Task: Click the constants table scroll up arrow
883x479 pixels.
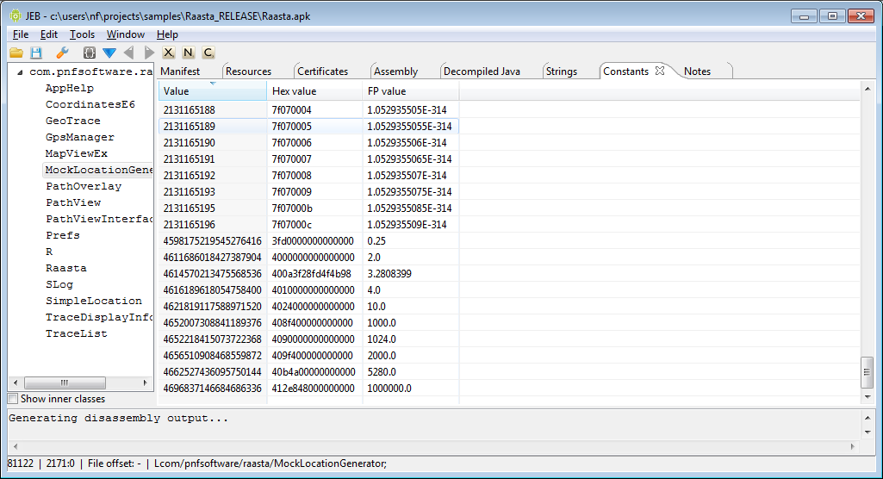Action: (867, 89)
